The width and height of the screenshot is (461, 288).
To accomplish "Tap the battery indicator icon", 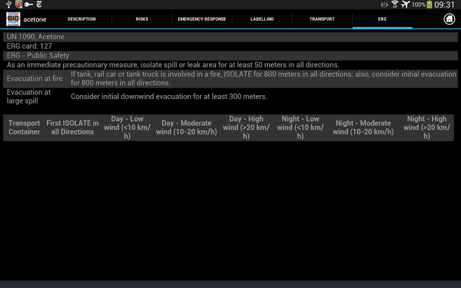I will pyautogui.click(x=429, y=5).
